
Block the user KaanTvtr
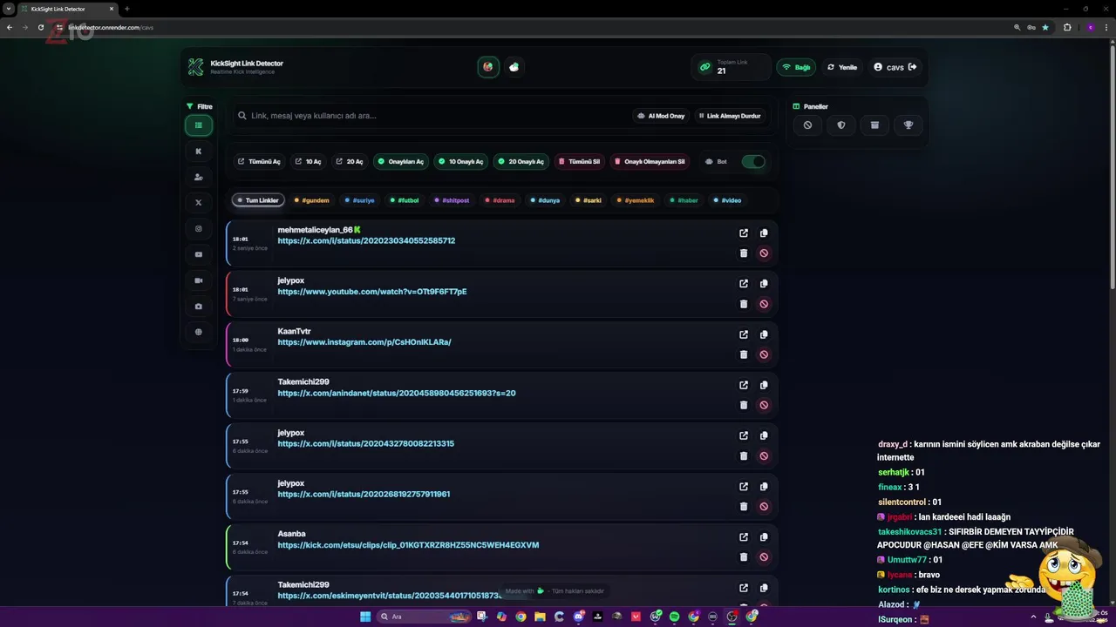[764, 354]
